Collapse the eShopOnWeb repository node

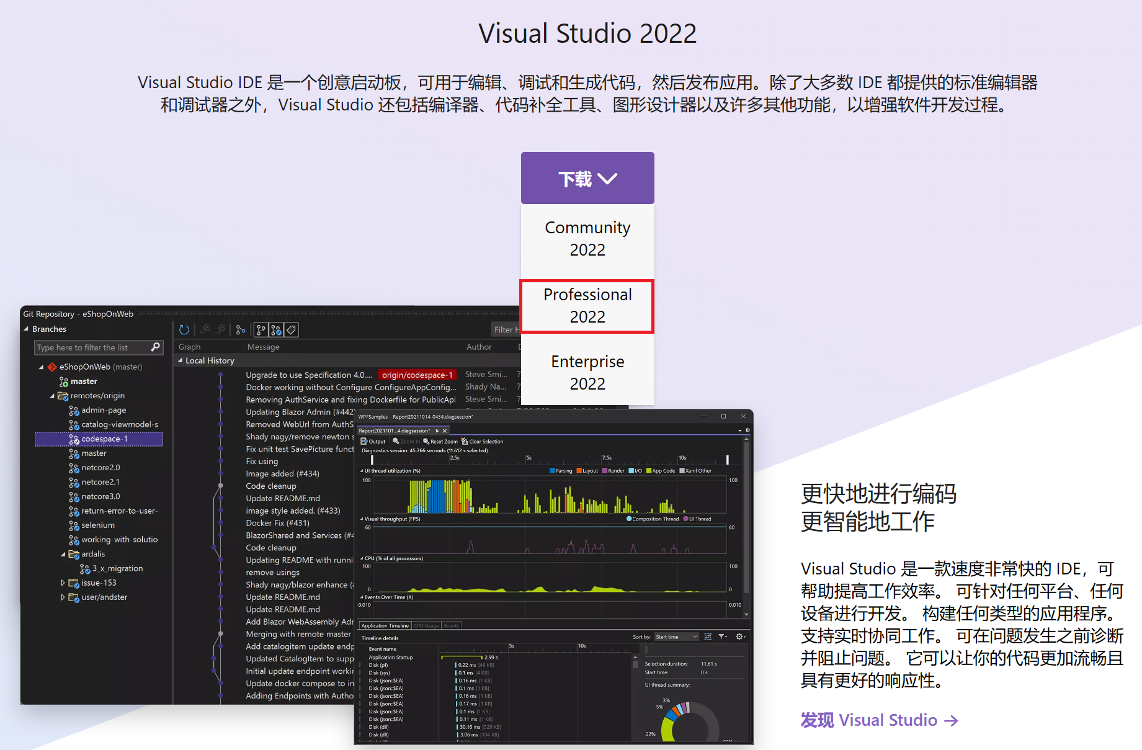(41, 367)
